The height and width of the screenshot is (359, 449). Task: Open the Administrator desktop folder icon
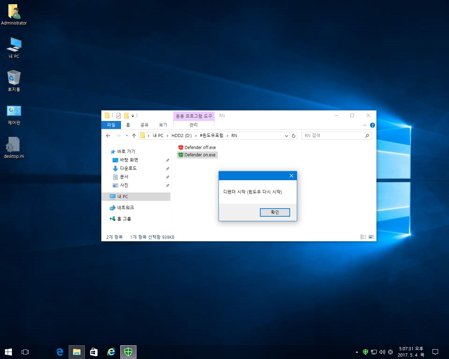click(x=14, y=15)
